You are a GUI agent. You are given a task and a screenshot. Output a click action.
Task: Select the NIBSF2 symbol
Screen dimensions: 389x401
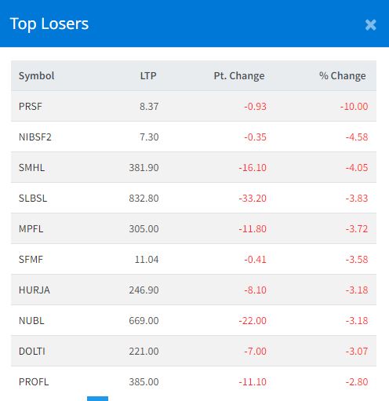[35, 137]
